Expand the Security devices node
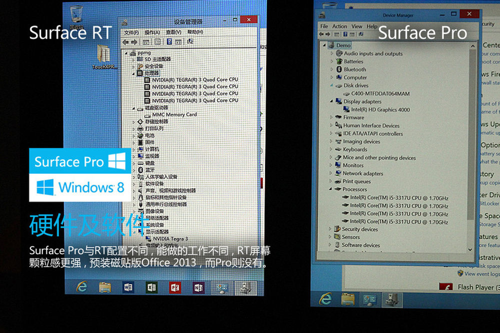500x333 pixels. click(330, 229)
